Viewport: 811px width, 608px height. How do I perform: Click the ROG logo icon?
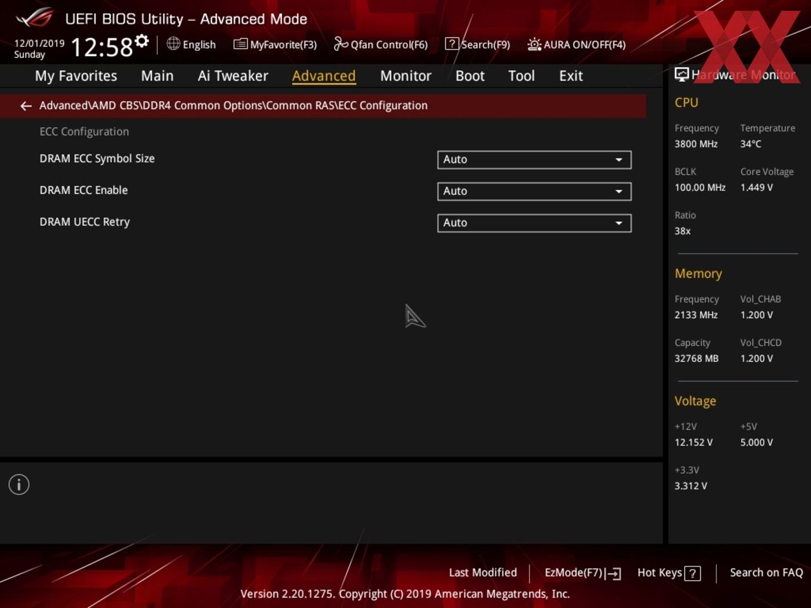pyautogui.click(x=35, y=18)
